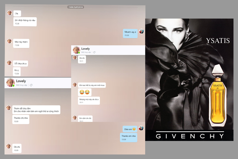Click the avatar next to 'Em cảm ơn chị'
Image resolution: width=238 pixels, height=159 pixels.
pyautogui.click(x=75, y=117)
